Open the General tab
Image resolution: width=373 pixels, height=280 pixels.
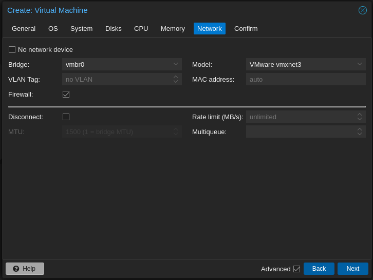[x=24, y=29]
